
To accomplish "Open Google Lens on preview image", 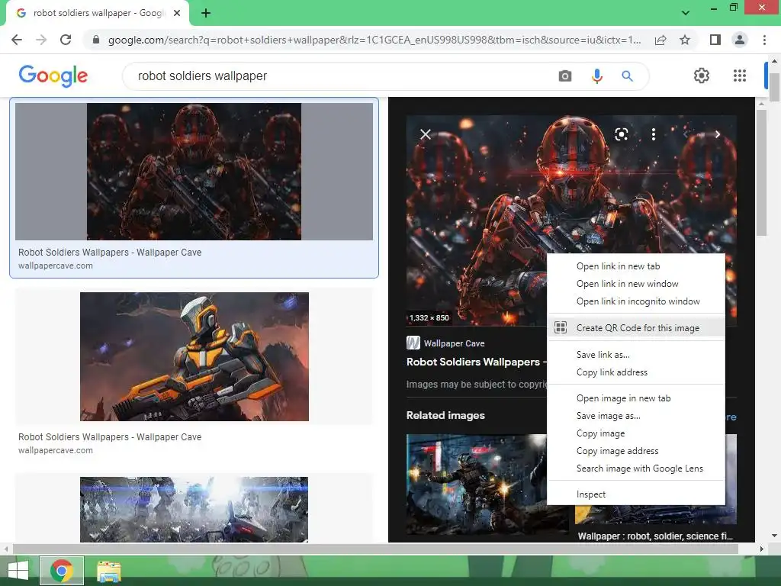I will coord(621,134).
